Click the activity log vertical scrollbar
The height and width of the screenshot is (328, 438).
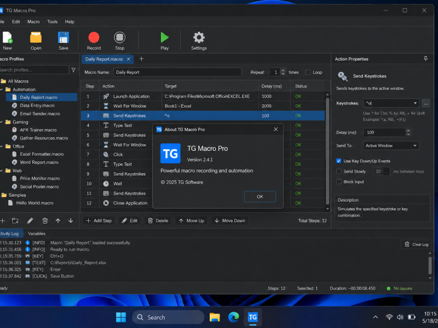pyautogui.click(x=430, y=265)
